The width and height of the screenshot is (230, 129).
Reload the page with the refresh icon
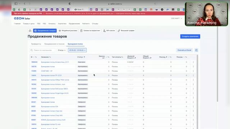[155, 4]
